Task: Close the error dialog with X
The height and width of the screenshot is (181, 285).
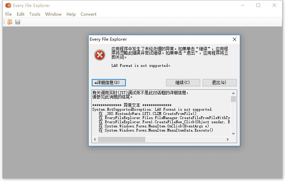Action: click(x=235, y=39)
